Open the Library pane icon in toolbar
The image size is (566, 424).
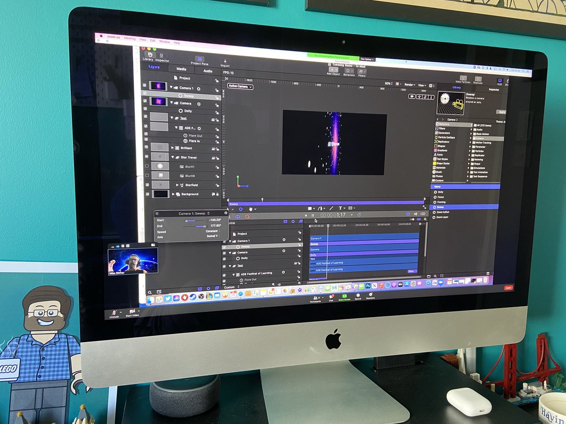(x=149, y=55)
